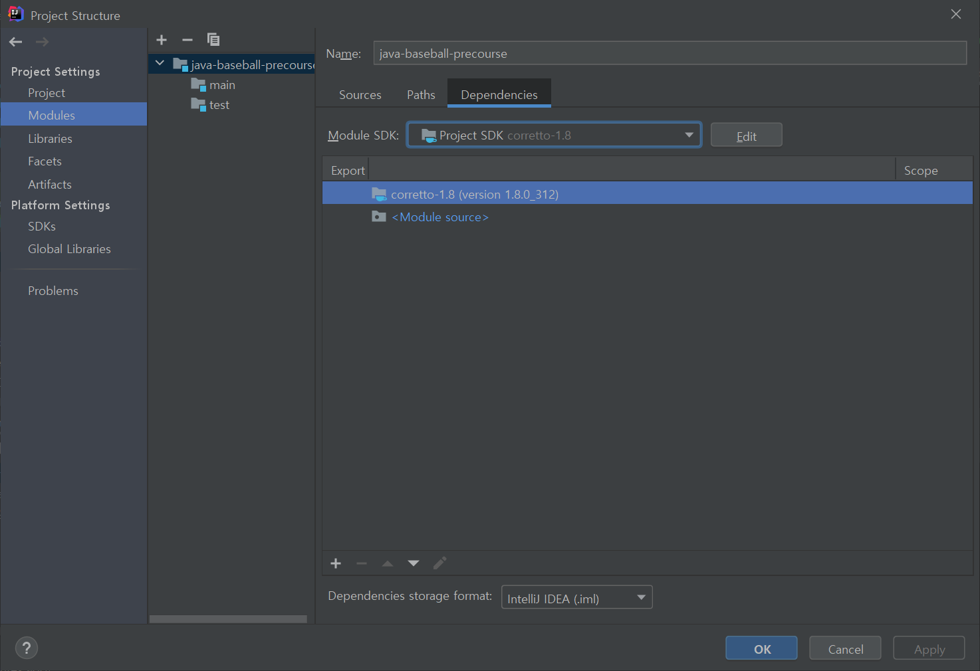
Task: Click the corretto-1.8 SDK folder icon in list
Action: click(379, 194)
